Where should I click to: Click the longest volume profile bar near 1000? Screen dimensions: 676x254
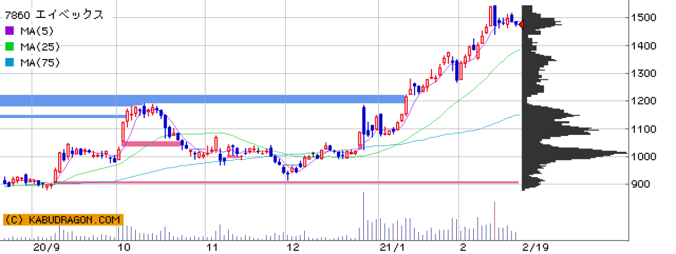[575, 153]
